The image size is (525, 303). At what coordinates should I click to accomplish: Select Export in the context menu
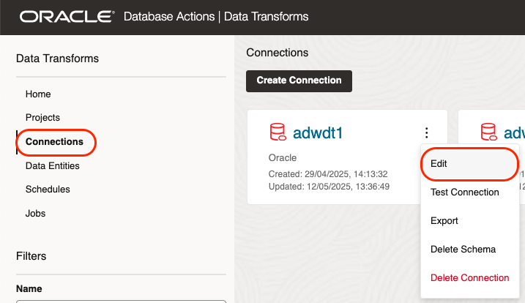(x=444, y=221)
